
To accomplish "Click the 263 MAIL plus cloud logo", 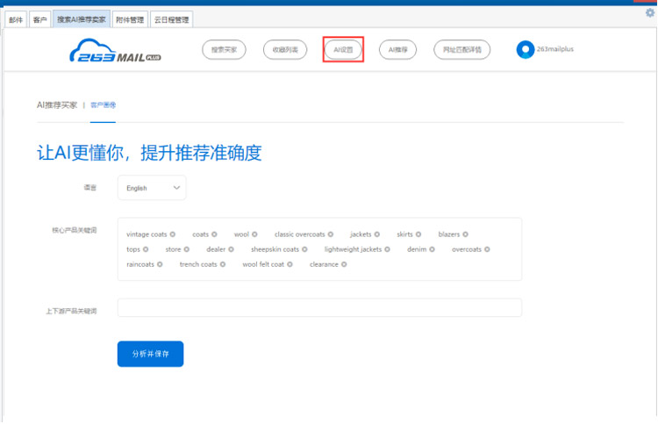I will click(x=114, y=51).
